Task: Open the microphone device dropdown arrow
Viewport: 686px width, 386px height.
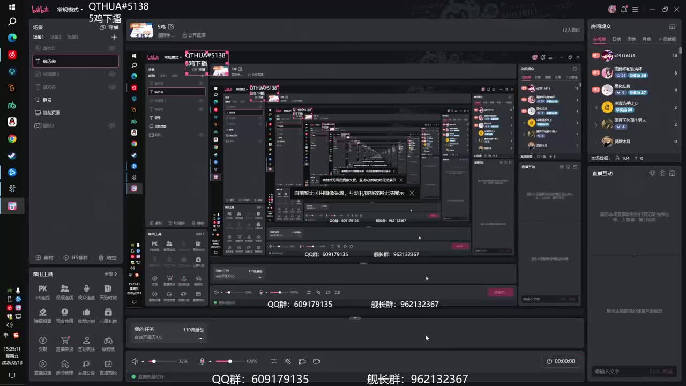Action: coord(210,361)
